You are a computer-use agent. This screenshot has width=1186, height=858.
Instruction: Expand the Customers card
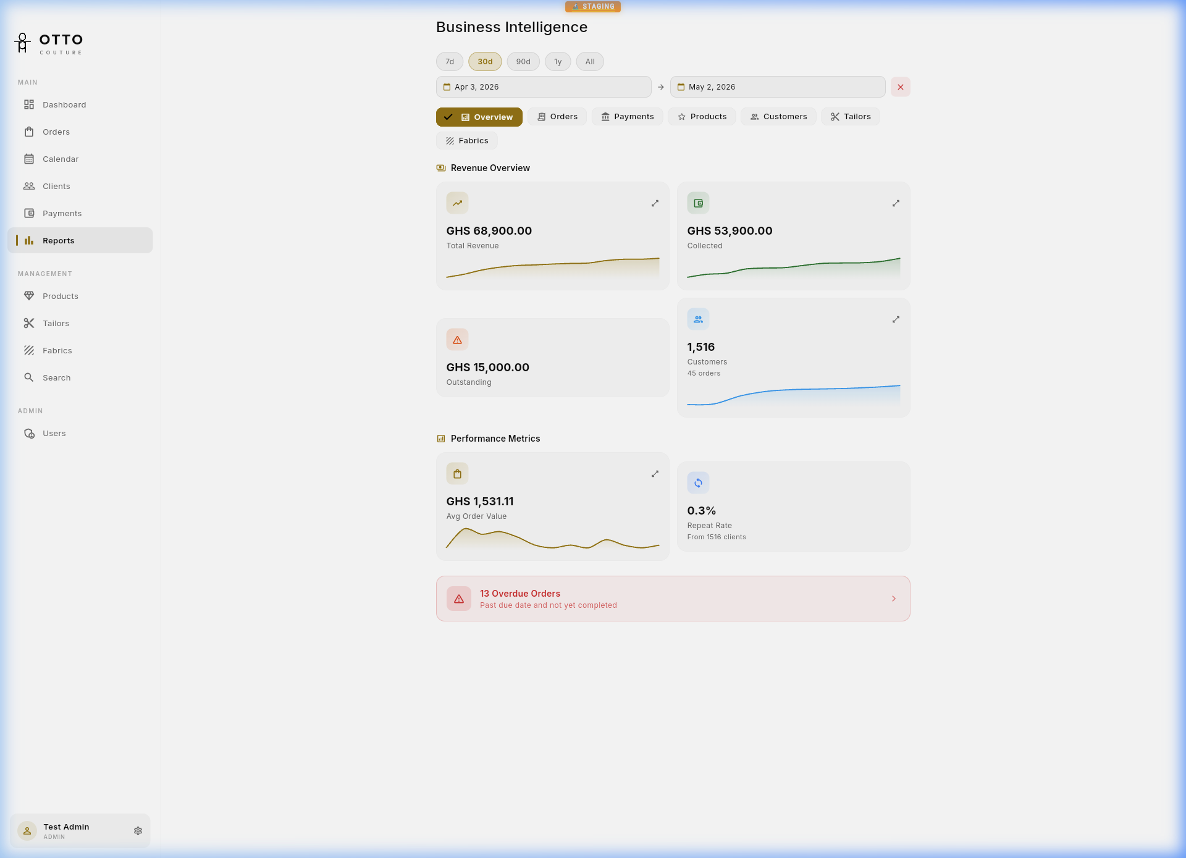click(x=896, y=319)
